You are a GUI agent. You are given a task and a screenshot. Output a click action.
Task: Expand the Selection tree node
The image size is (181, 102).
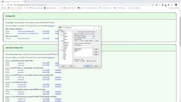click(62, 47)
